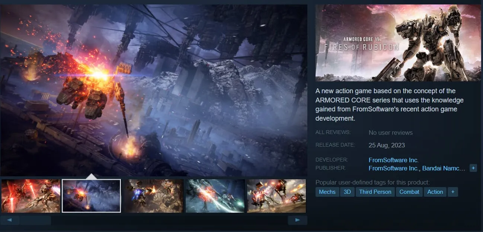Select third thumbnail with blue thruster mech
Screen dimensions: 483x232
154,196
